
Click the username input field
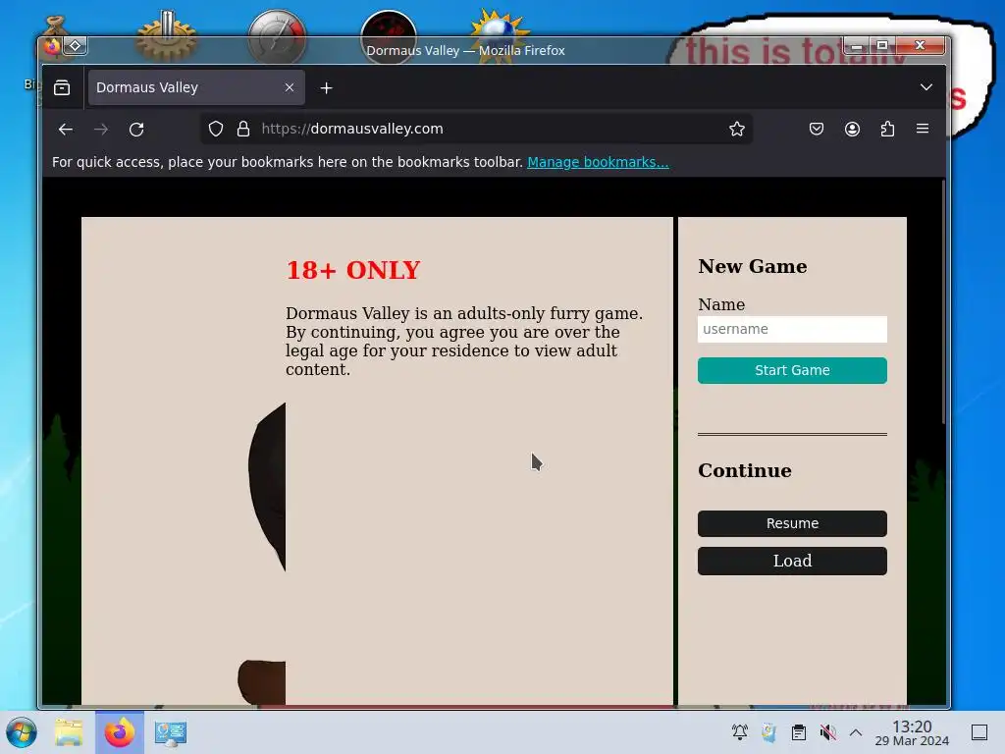(x=792, y=329)
